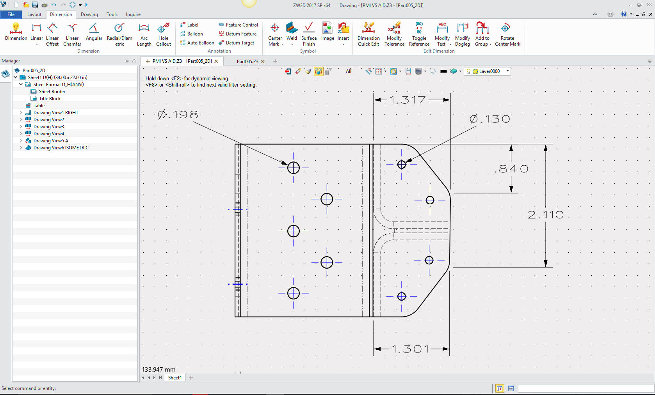
Task: Open Dimension Quick Edit
Action: pos(368,34)
